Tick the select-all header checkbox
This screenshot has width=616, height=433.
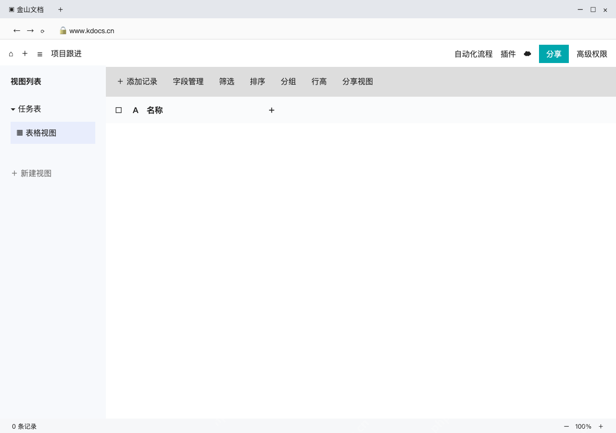[119, 110]
